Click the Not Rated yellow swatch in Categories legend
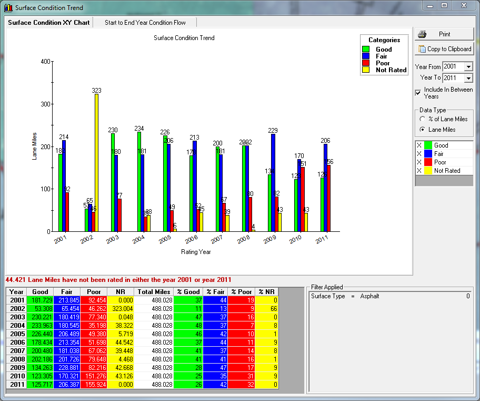Screen dimensions: 480x401 pos(366,70)
